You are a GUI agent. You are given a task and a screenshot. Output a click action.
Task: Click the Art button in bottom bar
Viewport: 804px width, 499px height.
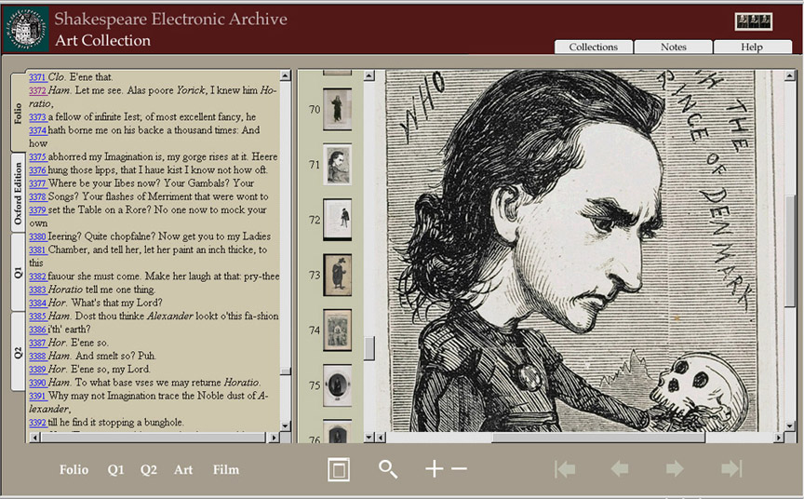183,470
